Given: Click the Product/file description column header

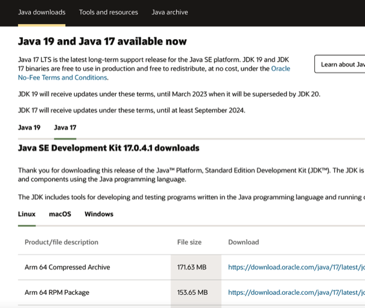Looking at the screenshot, I should [62, 242].
